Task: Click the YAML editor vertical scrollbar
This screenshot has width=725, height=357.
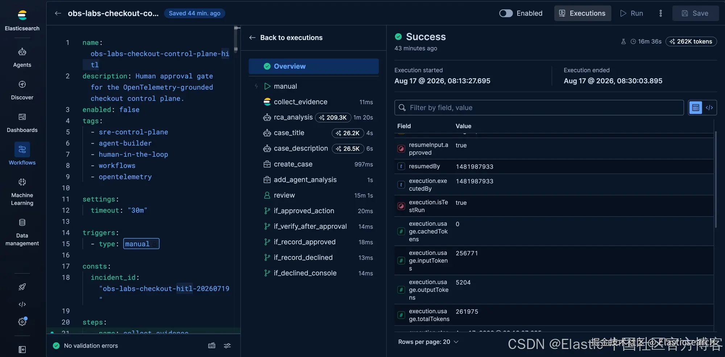Action: tap(236, 39)
